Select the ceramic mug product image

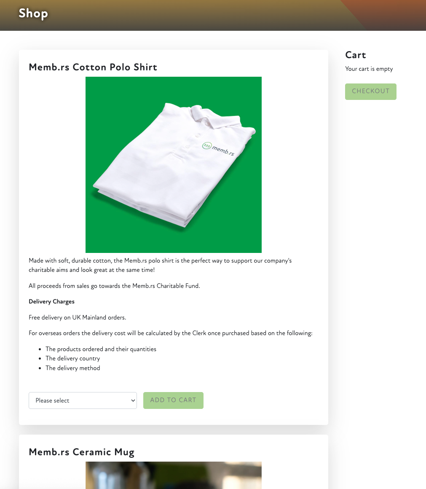(x=173, y=475)
